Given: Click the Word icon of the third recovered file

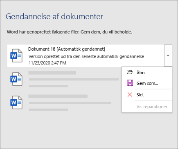Looking at the screenshot, I should click(16, 102).
